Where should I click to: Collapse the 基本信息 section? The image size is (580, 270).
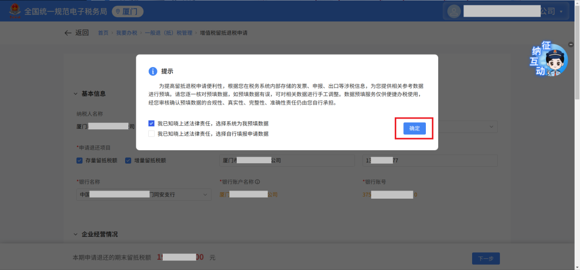point(76,93)
